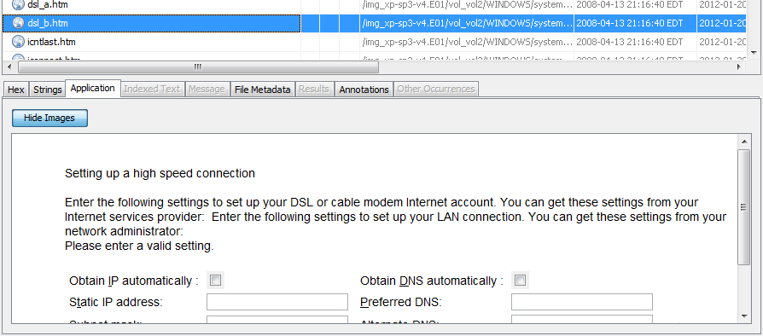The width and height of the screenshot is (763, 336).
Task: Click the Static IP address field
Action: click(277, 302)
